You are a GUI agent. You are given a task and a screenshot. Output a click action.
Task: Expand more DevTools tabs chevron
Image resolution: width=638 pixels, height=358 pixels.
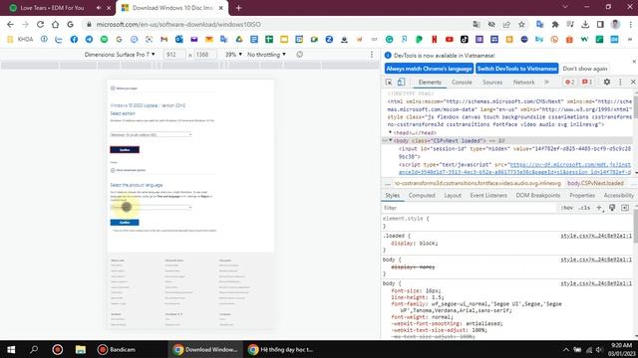click(x=546, y=82)
